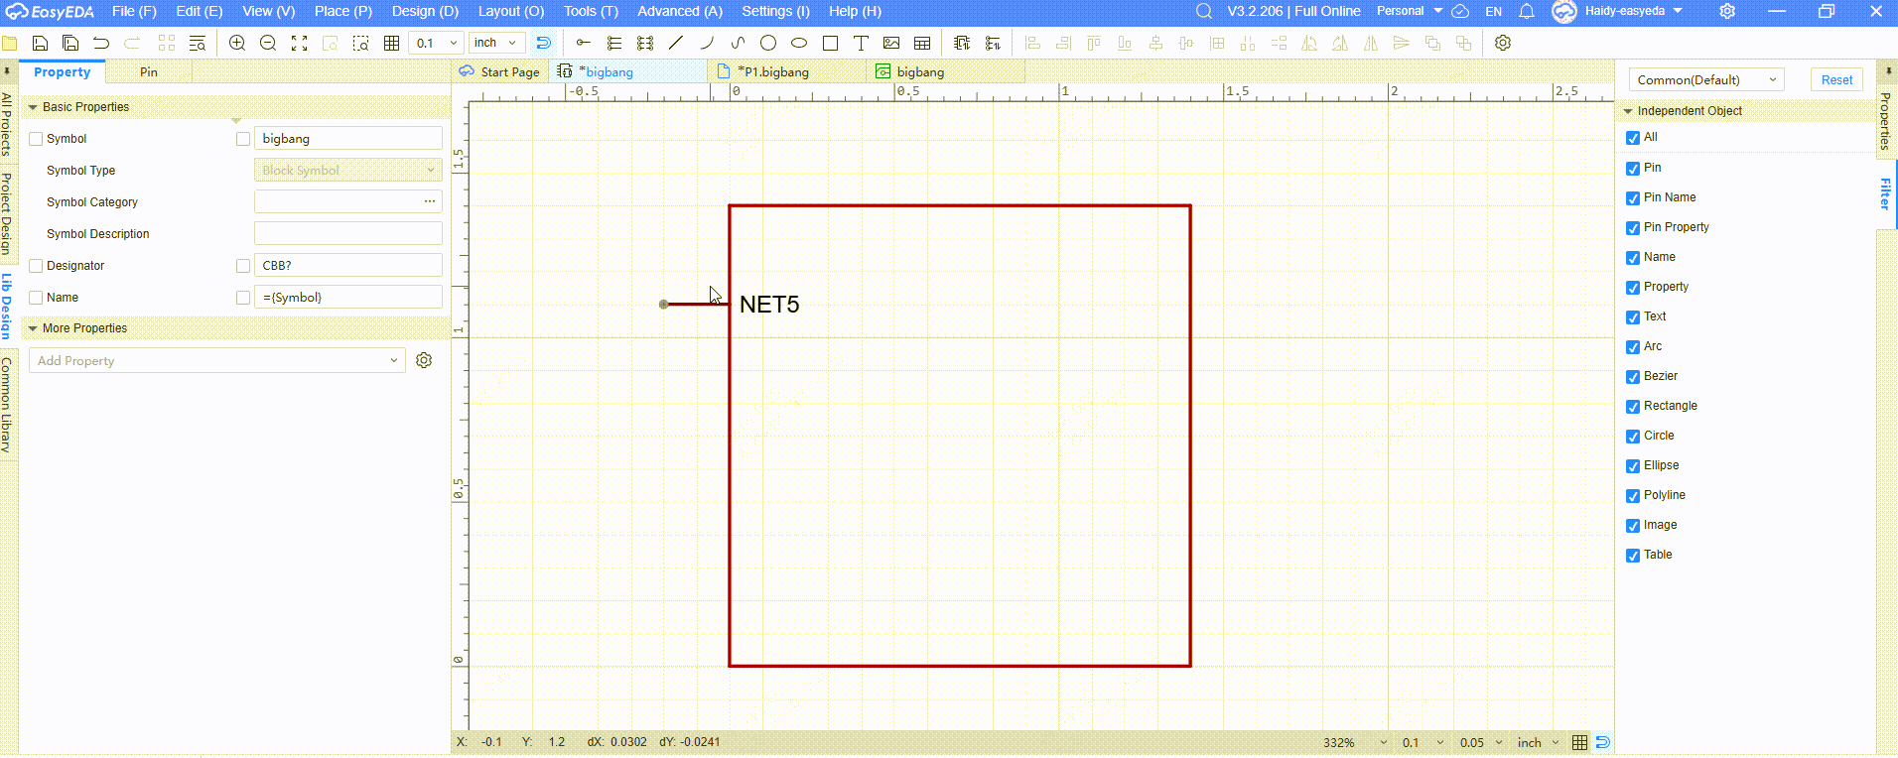The height and width of the screenshot is (758, 1898).
Task: Select the Line drawing tool
Action: tap(676, 43)
